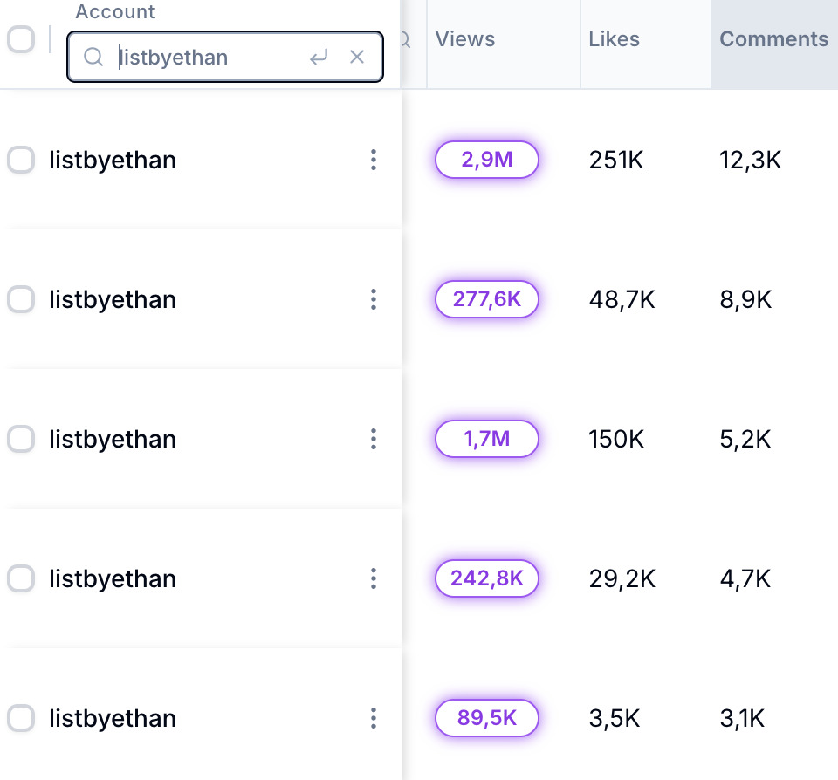Open row actions for the 89,5K views row

tap(374, 718)
